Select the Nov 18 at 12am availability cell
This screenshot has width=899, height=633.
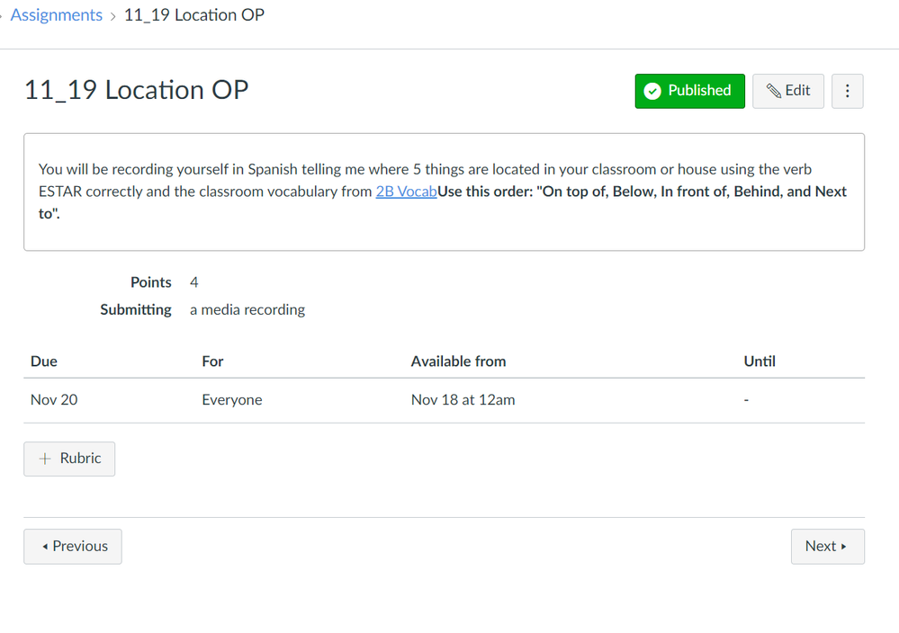463,400
